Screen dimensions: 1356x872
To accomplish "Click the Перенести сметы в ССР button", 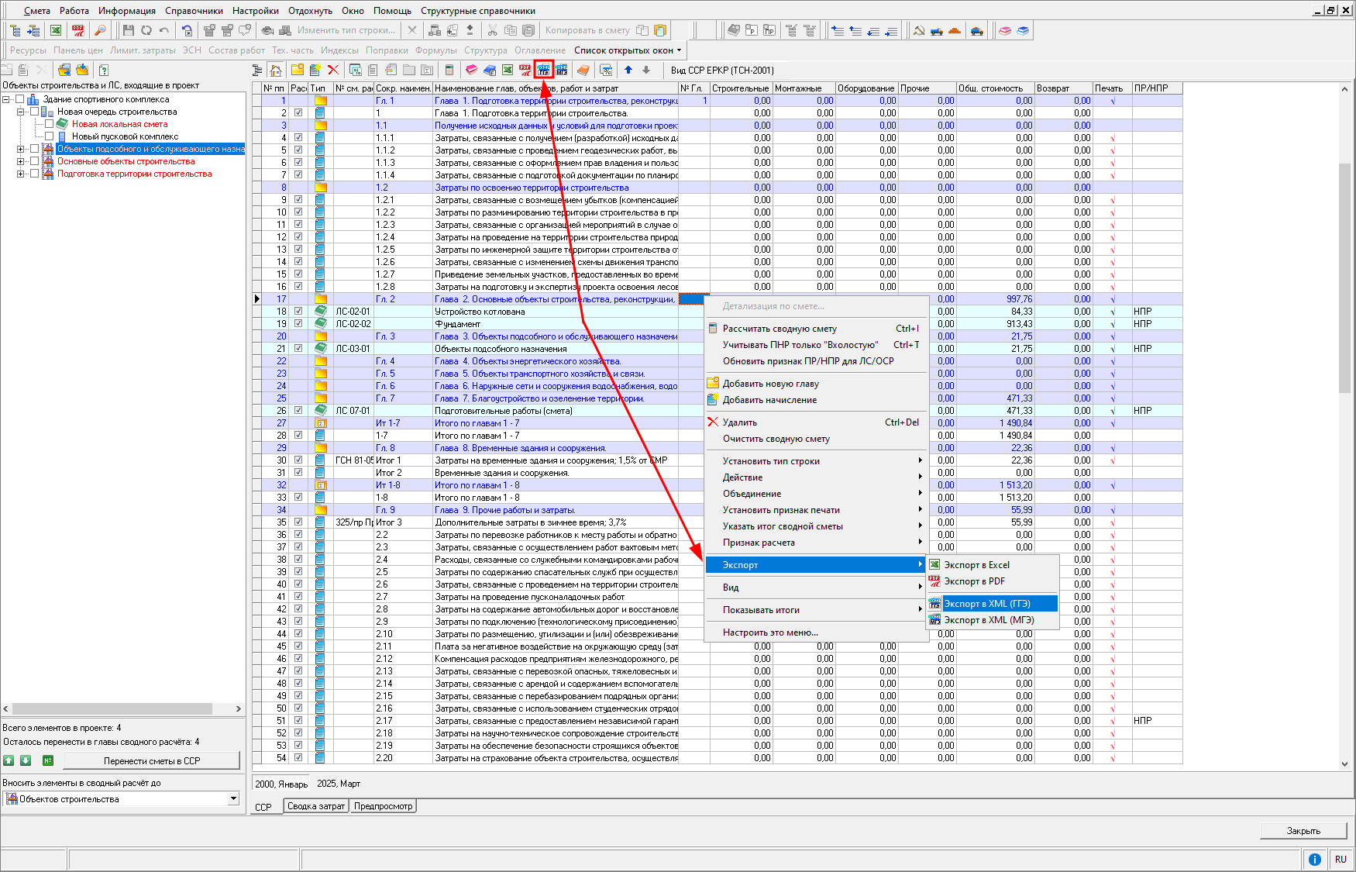I will (152, 760).
